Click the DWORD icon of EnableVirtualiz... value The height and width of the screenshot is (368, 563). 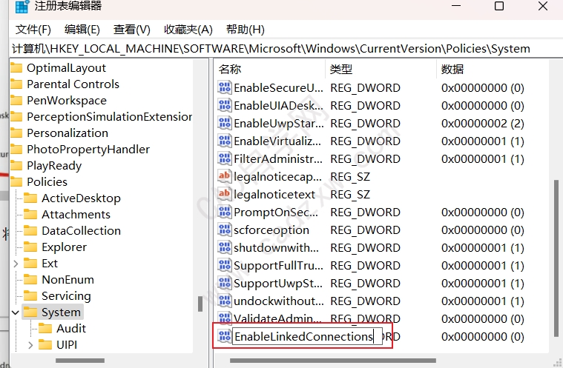point(225,141)
